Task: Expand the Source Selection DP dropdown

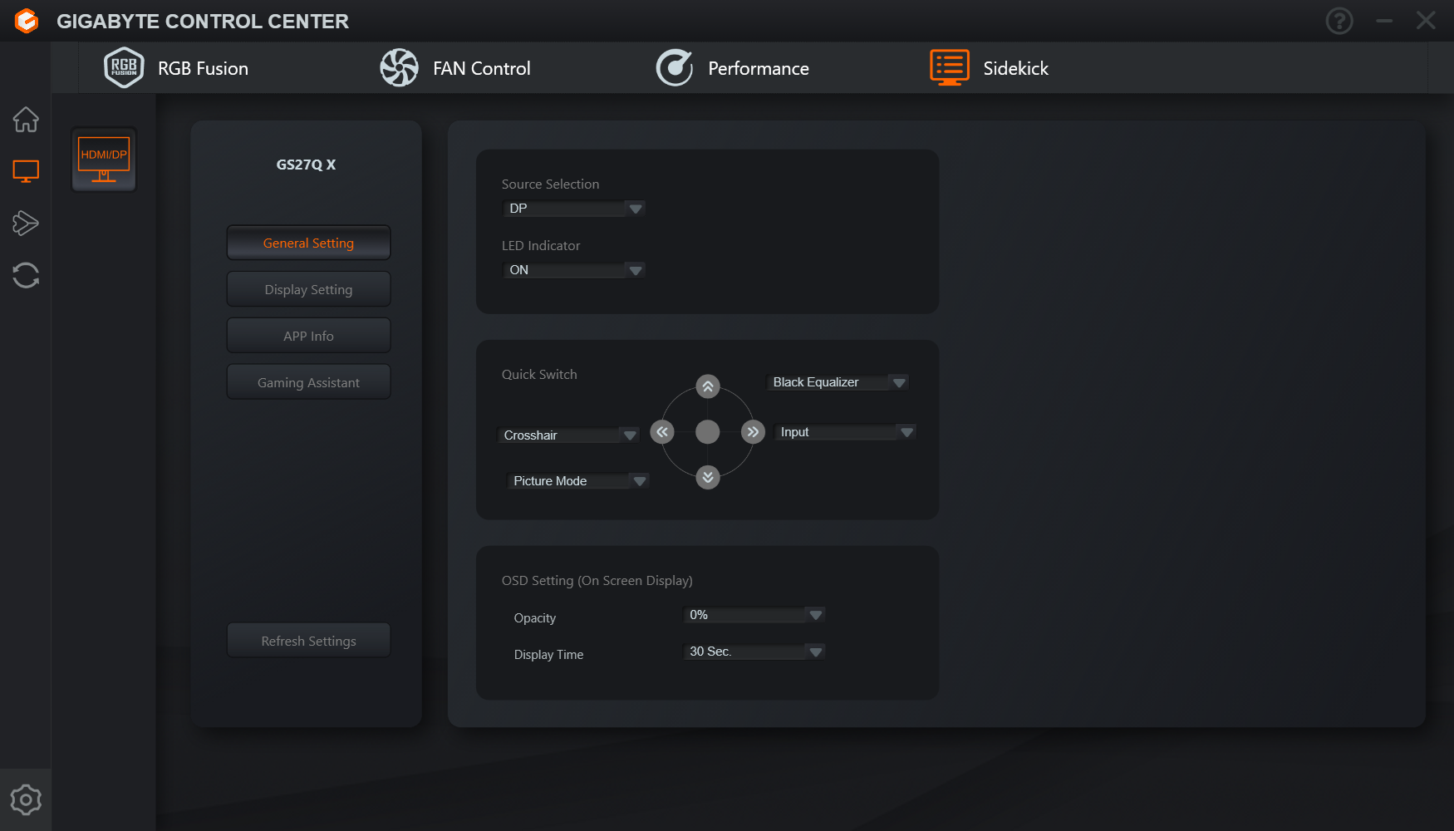Action: tap(574, 209)
